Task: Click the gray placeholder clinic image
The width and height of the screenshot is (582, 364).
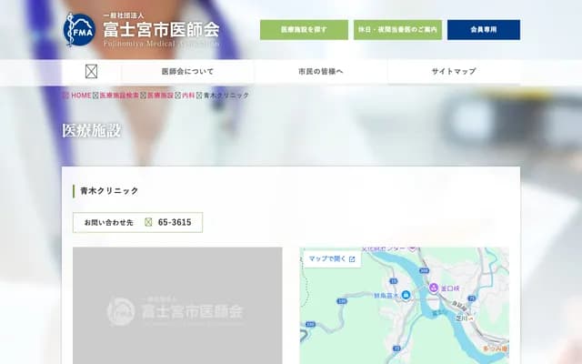Action: click(x=177, y=306)
